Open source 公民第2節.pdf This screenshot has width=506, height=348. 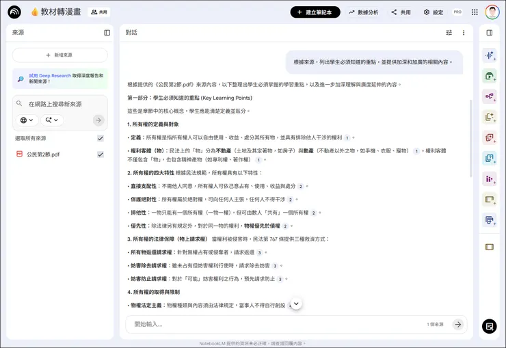pos(43,155)
